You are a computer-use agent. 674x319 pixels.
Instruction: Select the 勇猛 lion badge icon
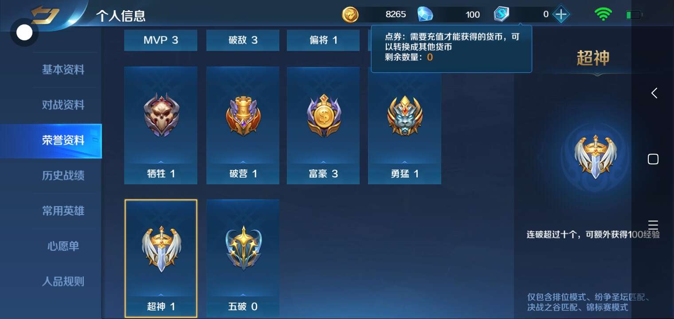pyautogui.click(x=404, y=116)
